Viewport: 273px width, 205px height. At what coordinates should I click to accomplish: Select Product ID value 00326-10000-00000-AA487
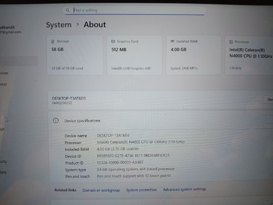tap(120, 162)
